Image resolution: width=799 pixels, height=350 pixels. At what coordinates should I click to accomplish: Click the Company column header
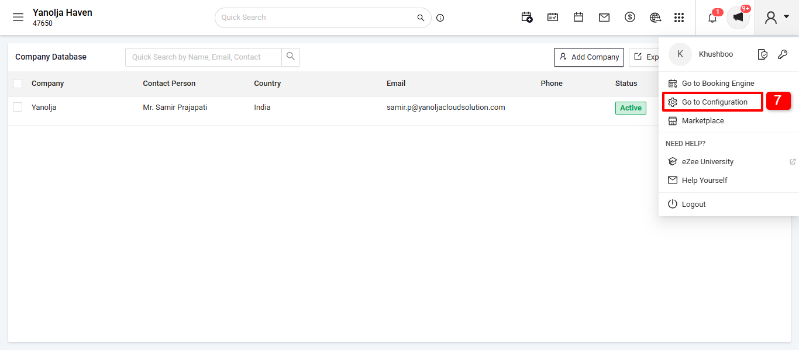48,84
